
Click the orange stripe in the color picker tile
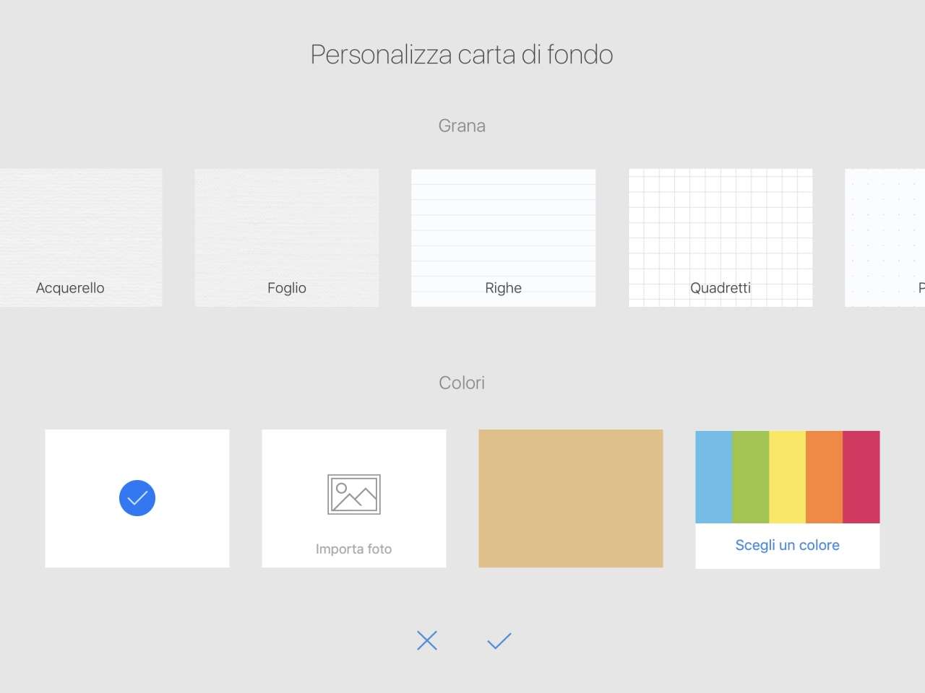click(824, 476)
